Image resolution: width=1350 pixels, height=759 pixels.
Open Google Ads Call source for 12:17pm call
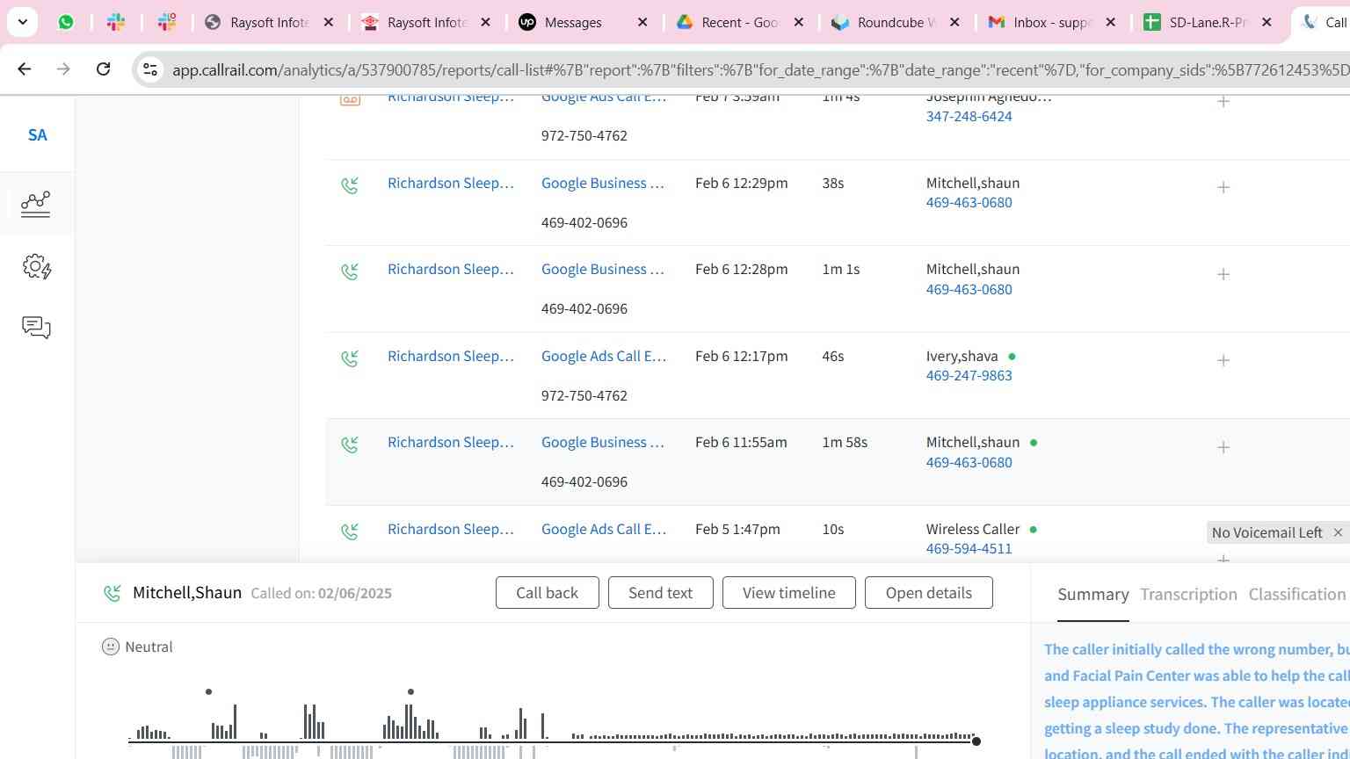[x=604, y=356]
